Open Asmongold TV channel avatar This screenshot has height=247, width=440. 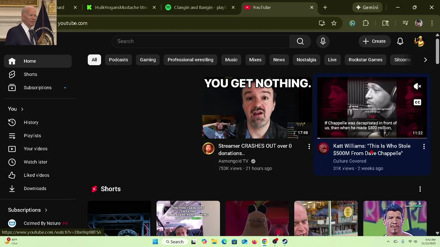tap(208, 148)
